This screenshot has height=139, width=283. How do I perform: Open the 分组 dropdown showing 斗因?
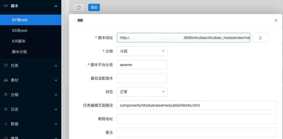[x=142, y=51]
